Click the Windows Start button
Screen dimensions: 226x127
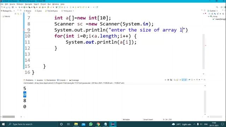3,124
